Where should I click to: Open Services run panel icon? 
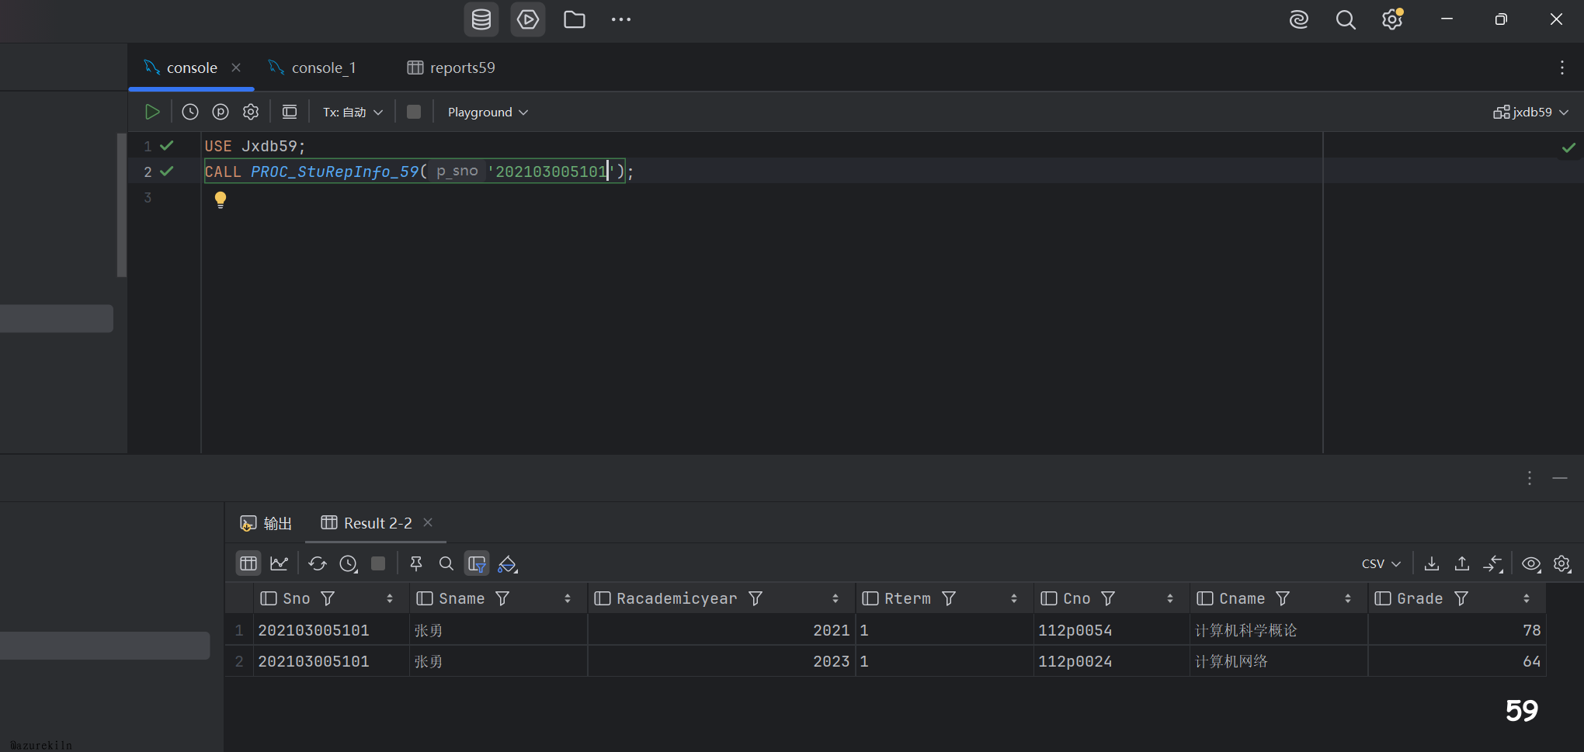point(528,19)
